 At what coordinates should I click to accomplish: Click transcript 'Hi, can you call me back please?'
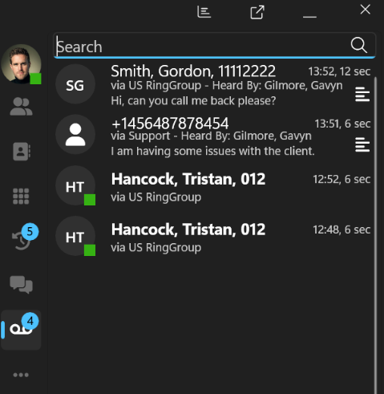[193, 101]
